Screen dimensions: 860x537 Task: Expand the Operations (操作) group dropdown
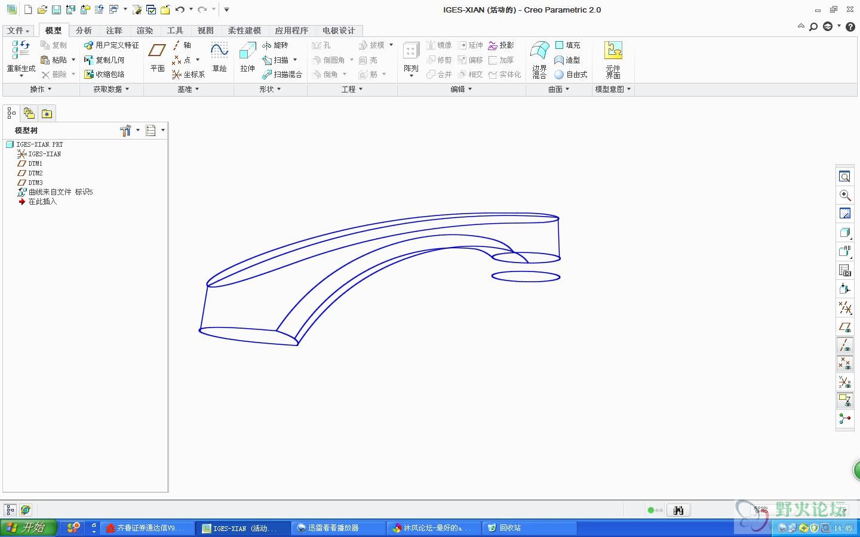coord(41,89)
